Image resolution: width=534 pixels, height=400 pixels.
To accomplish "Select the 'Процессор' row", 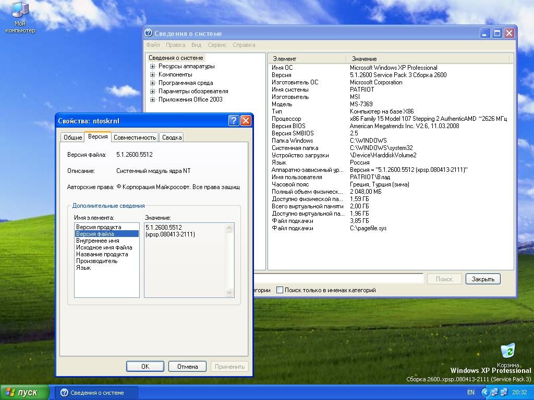I will [391, 119].
